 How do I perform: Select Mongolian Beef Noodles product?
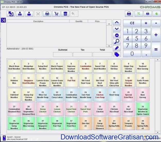(x=29, y=66)
